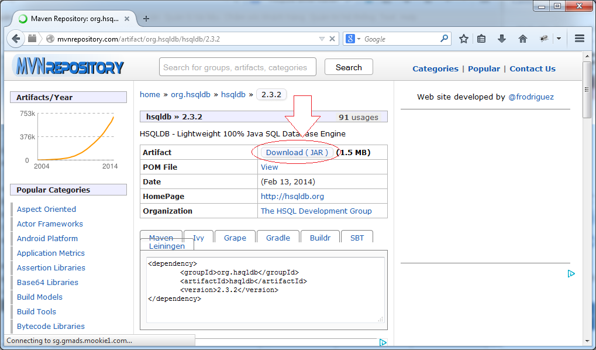Close the Maven Repository tab
Screen dimensions: 596x350
click(127, 19)
